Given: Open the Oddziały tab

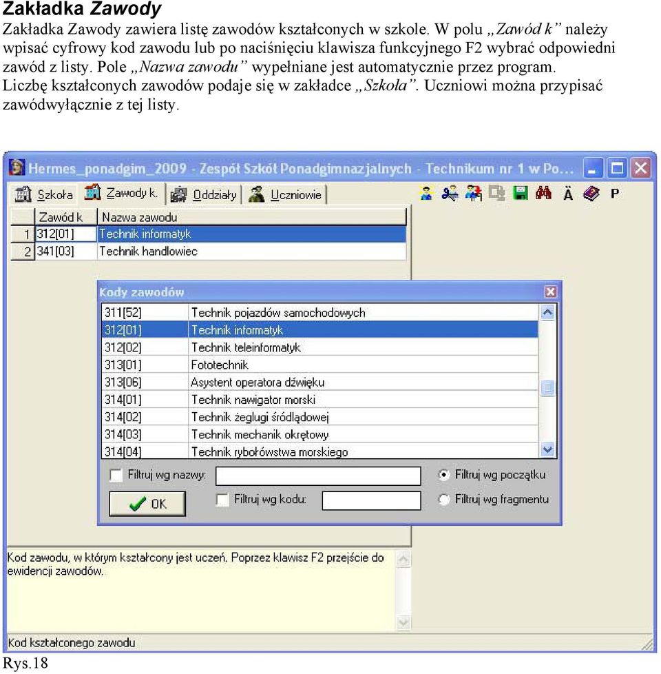Looking at the screenshot, I should point(204,195).
